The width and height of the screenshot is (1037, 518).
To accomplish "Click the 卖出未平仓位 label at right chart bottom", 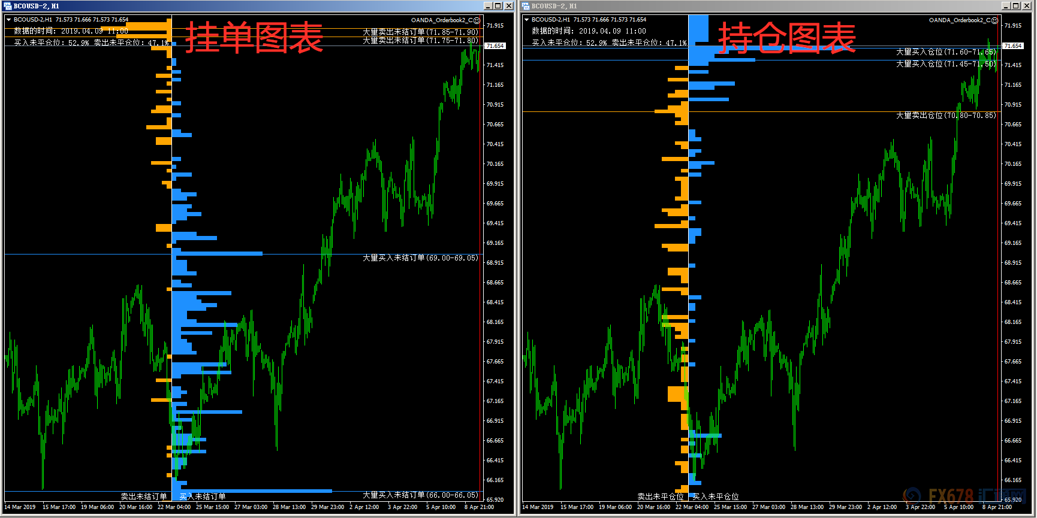I will point(661,496).
